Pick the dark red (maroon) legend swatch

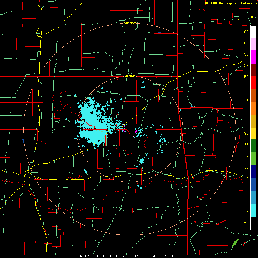[253, 70]
